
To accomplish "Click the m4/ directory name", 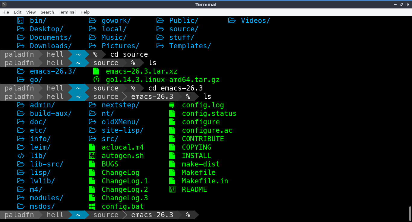I will [36, 189].
